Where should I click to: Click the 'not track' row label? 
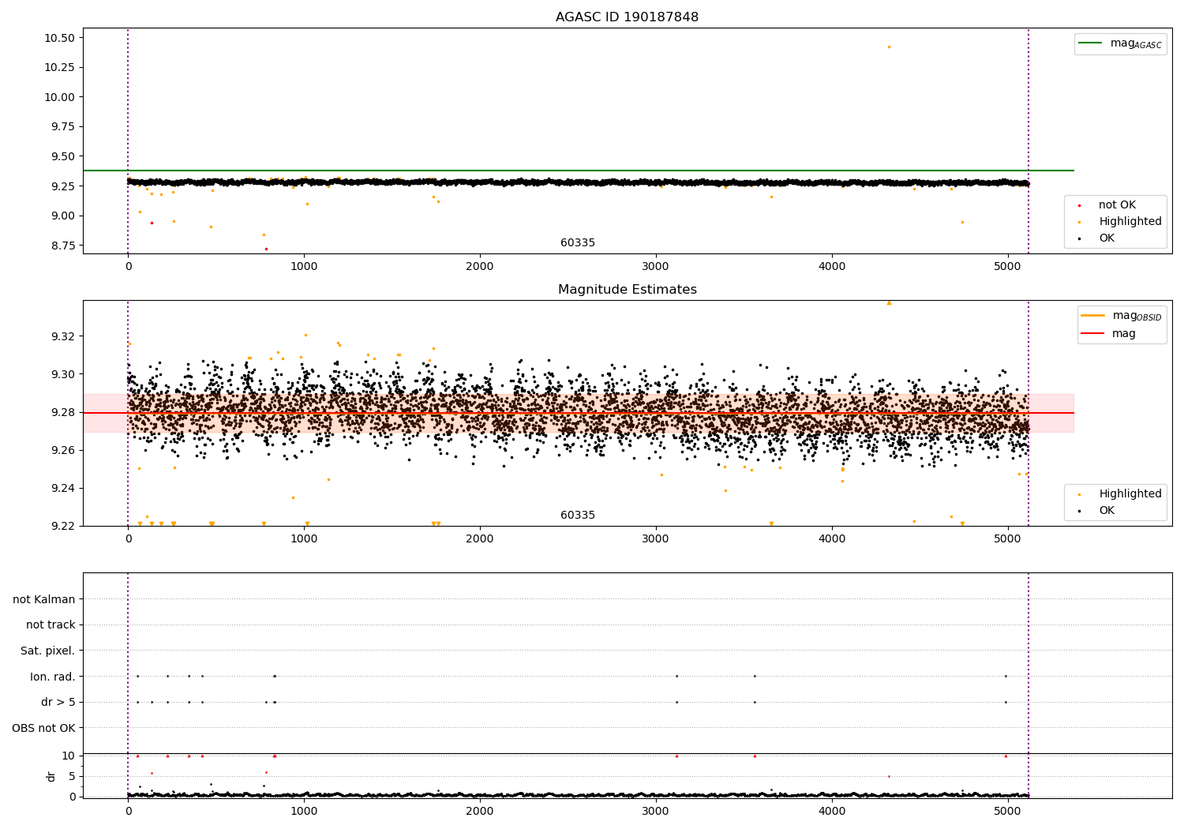pos(51,625)
